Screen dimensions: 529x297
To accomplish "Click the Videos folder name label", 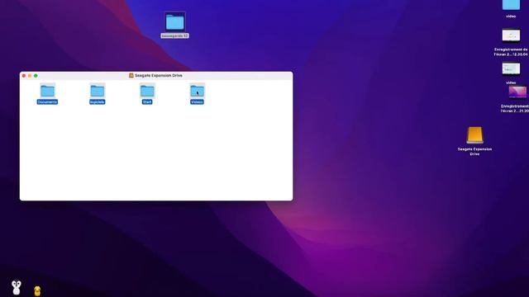I will (x=197, y=101).
